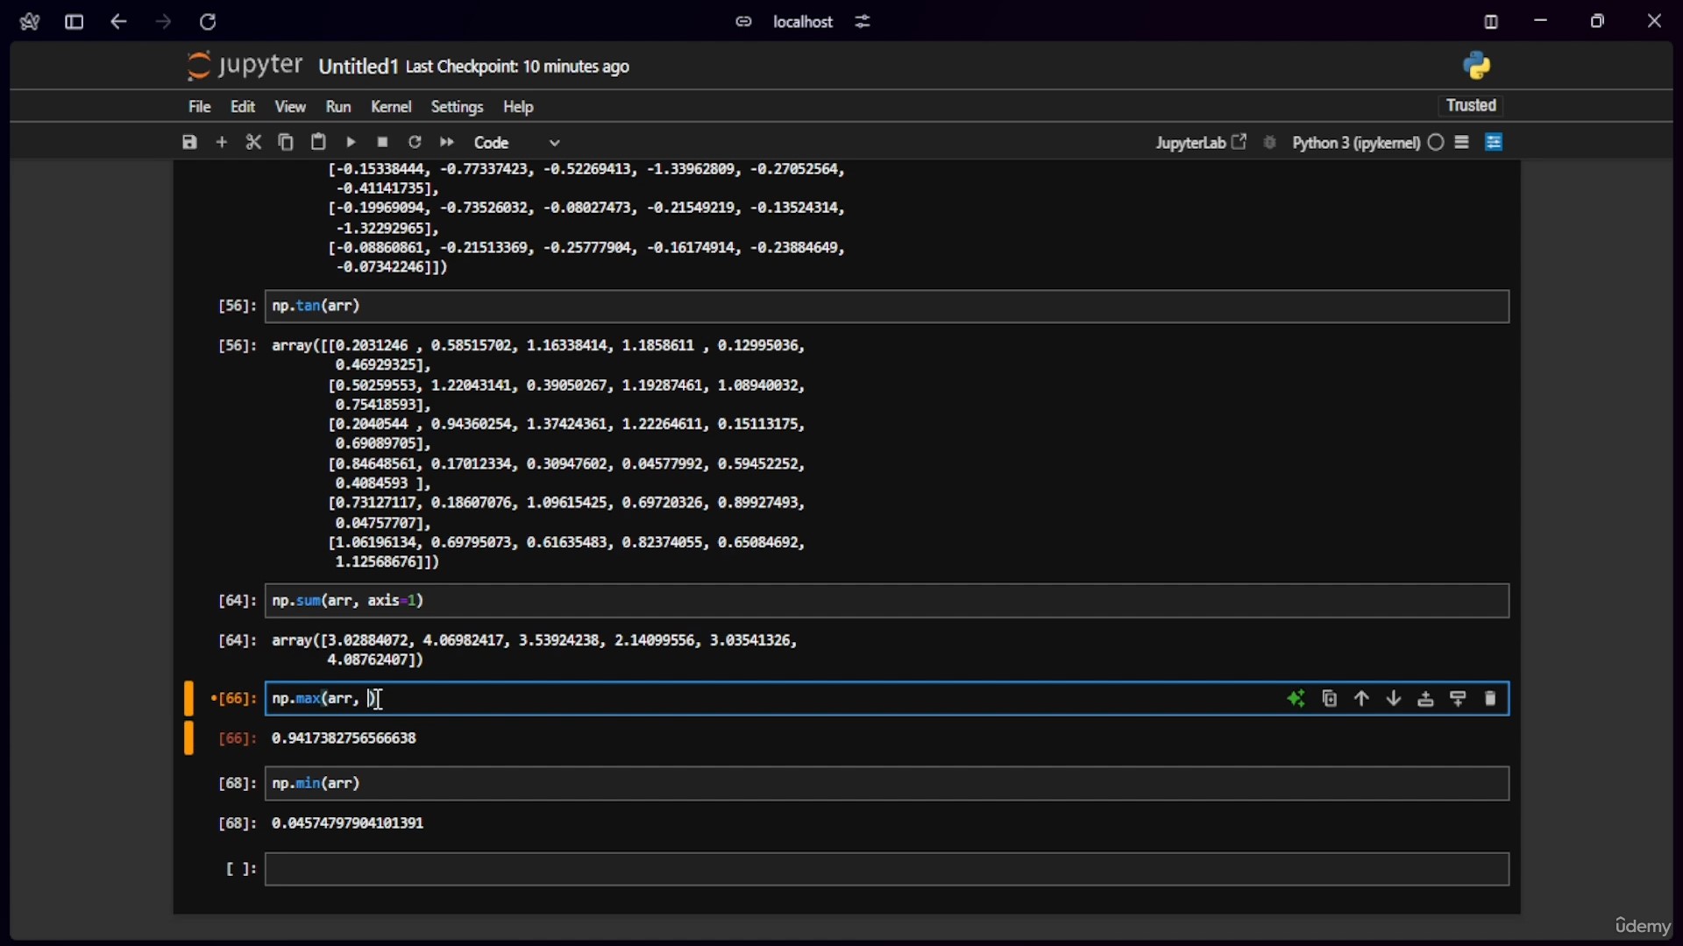Screen dimensions: 1683x946
Task: Open the View menu
Action: click(x=290, y=107)
